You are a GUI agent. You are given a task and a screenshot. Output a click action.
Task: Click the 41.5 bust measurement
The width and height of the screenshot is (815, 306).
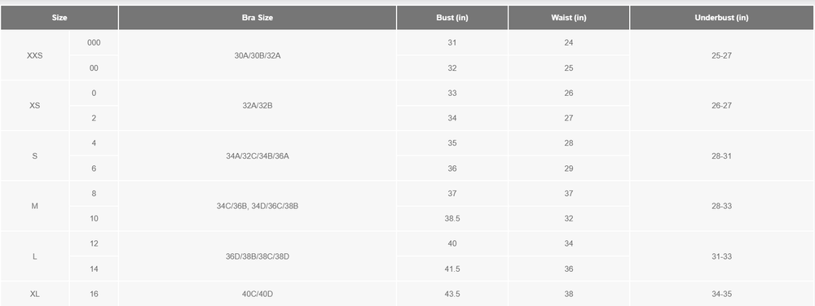(452, 269)
